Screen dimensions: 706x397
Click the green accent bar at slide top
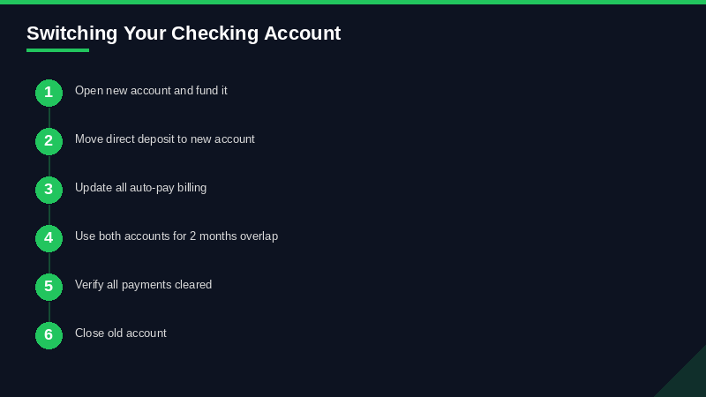coord(353,2)
